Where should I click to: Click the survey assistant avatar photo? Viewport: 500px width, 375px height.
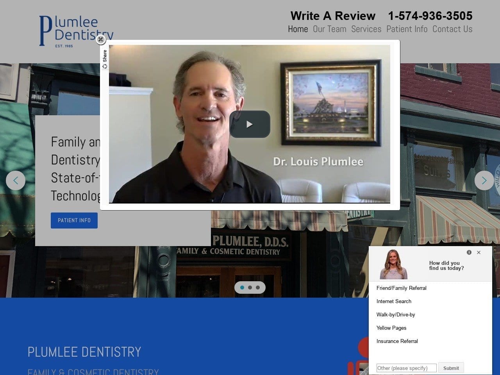(x=393, y=264)
